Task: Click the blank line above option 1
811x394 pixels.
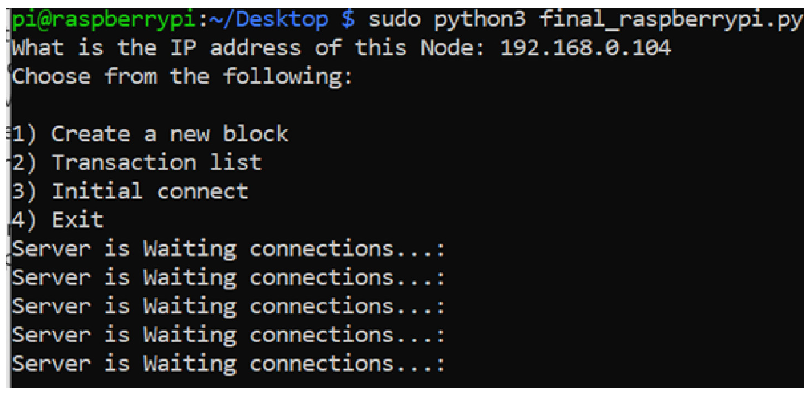Action: pyautogui.click(x=157, y=105)
